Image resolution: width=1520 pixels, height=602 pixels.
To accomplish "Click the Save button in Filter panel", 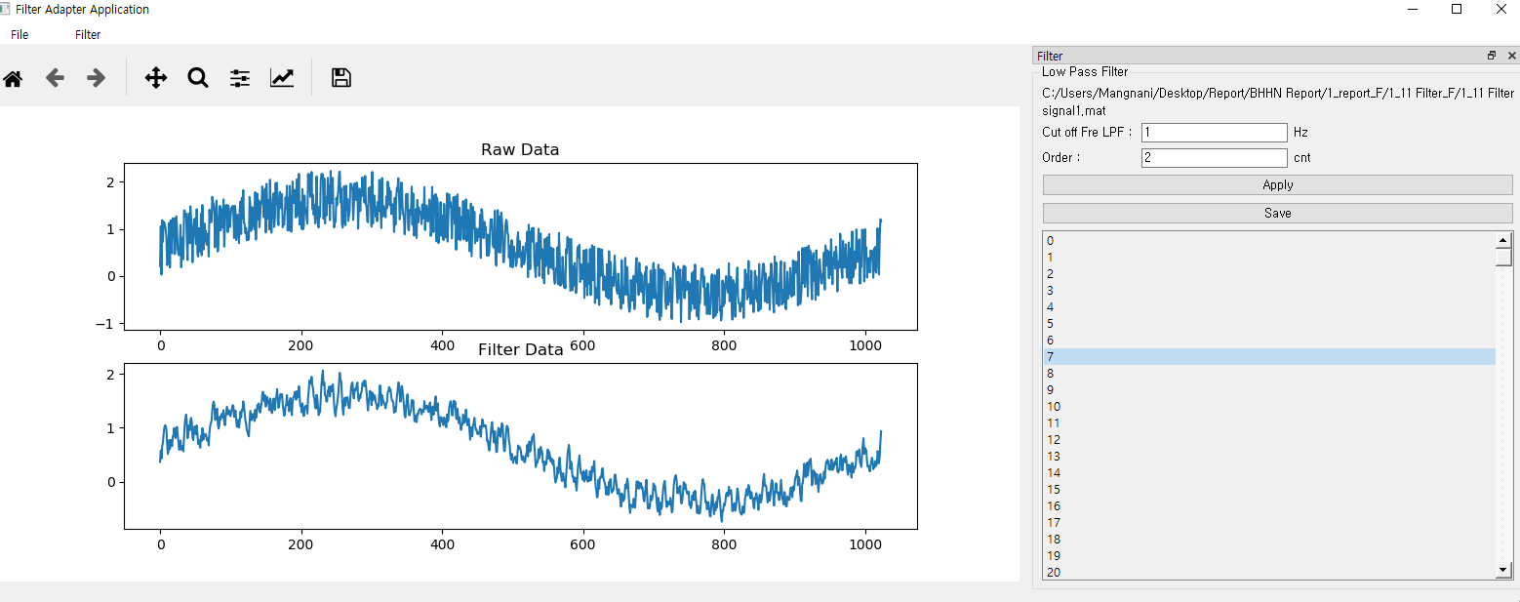I will point(1278,213).
